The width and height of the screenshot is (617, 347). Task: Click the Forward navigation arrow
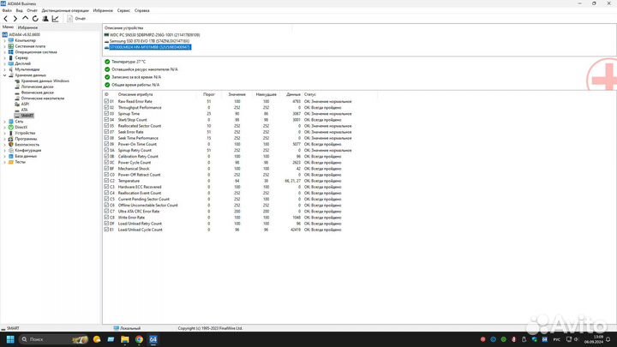pyautogui.click(x=15, y=17)
